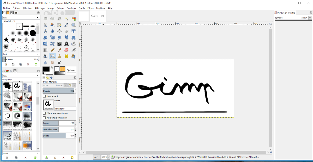Select the Ink tool
313x162 pixels.
coord(45,56)
